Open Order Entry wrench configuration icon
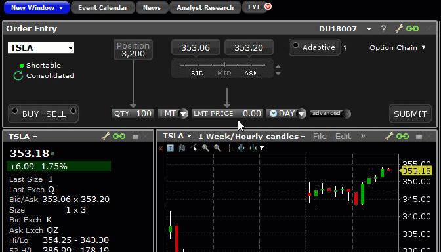The image size is (441, 252). 399,28
